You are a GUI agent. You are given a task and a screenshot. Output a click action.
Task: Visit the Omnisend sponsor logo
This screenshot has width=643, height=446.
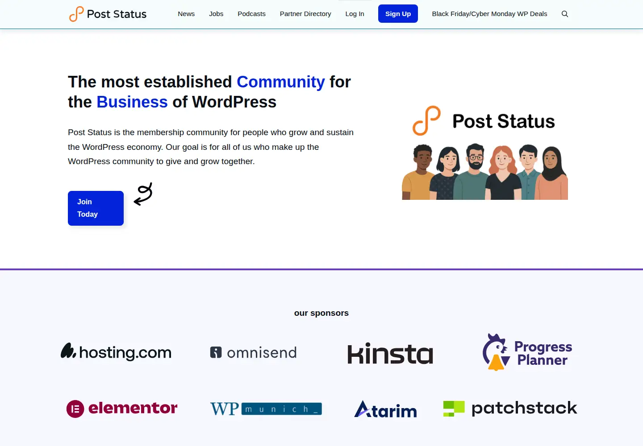[253, 352]
